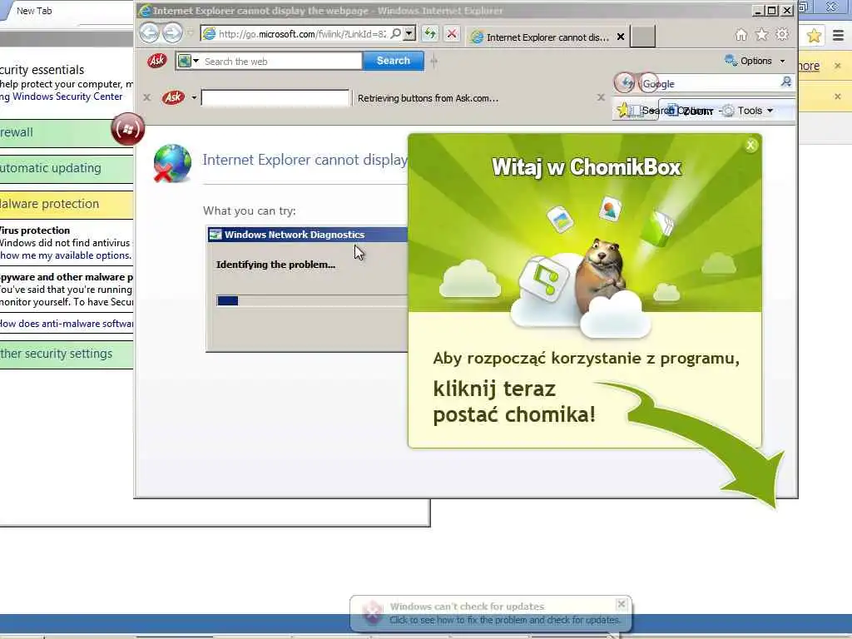Click the IE icon in window title bar
This screenshot has width=852, height=639.
tap(145, 10)
